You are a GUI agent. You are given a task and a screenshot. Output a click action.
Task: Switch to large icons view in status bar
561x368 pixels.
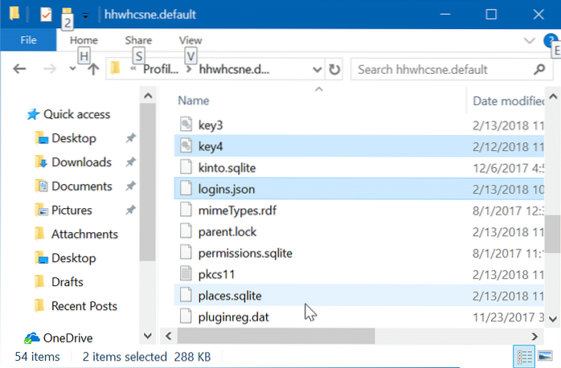[544, 355]
